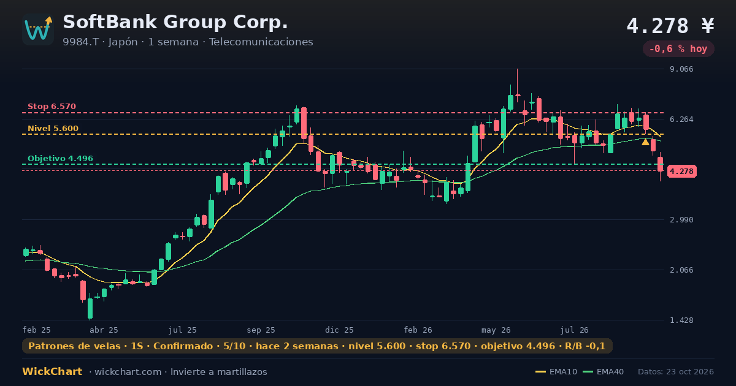Screen dimensions: 736x386
Task: Click the red 4.278 price tag on axis
Action: point(681,172)
